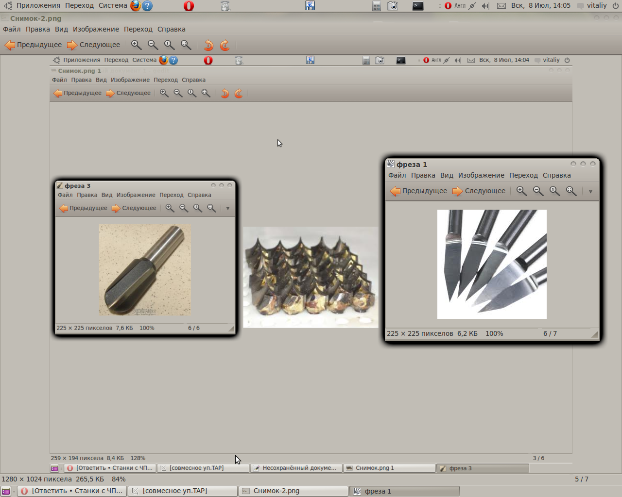Fit Снимок-2.png image to the window
Screen dimensions: 622x497
[186, 45]
